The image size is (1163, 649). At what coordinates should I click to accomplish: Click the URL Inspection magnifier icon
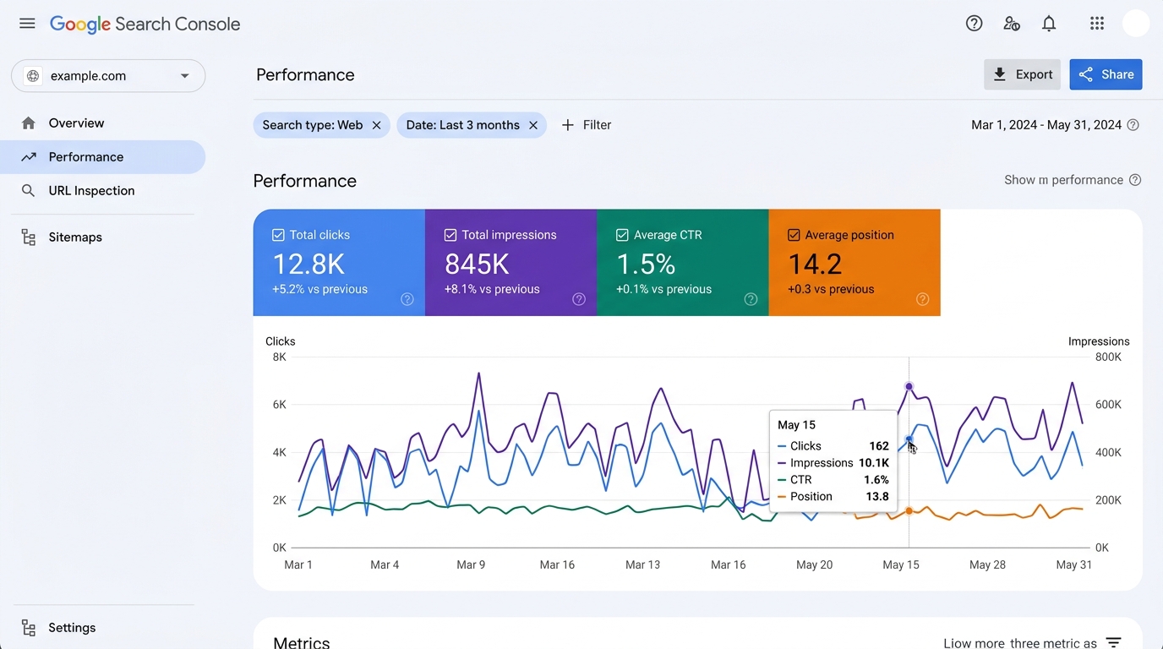tap(29, 191)
